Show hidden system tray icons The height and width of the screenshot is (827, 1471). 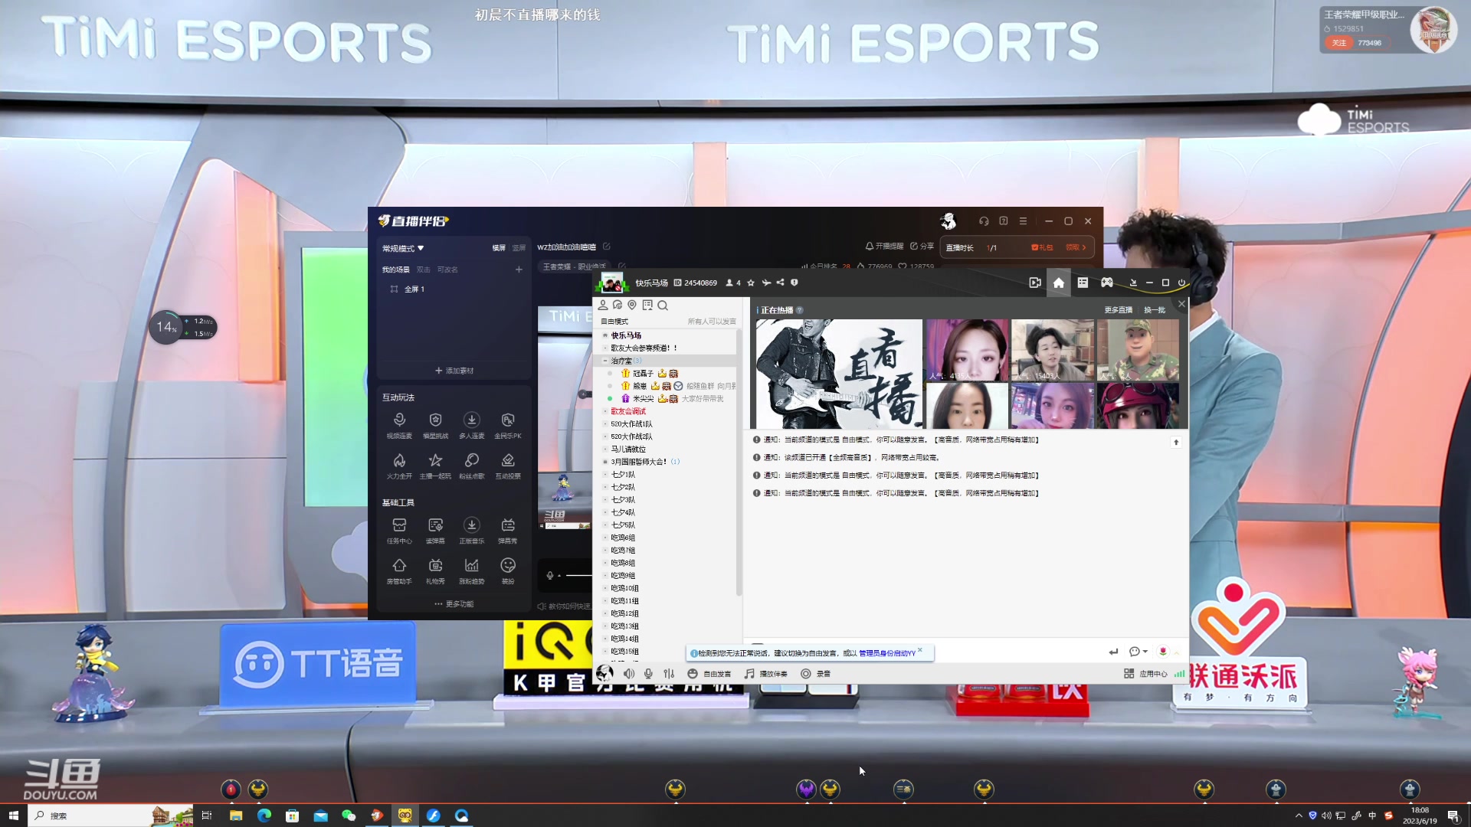[x=1299, y=816]
